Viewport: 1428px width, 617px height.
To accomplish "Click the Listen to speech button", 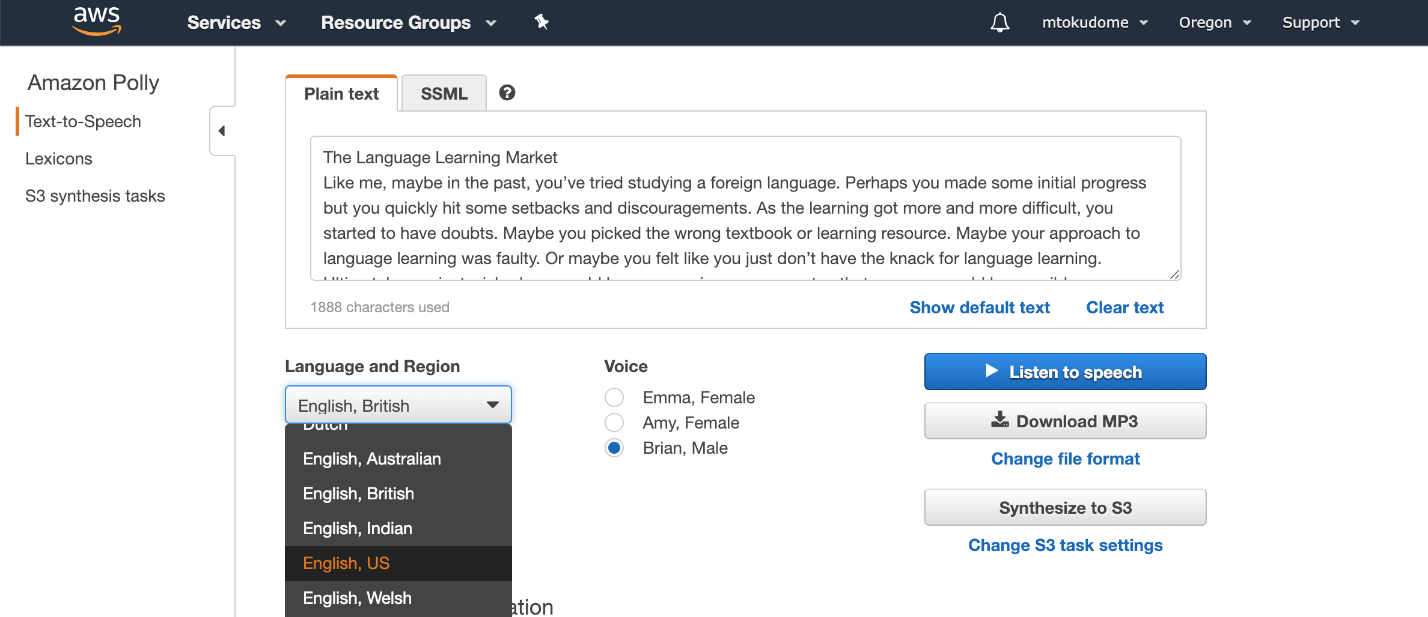I will 1065,372.
